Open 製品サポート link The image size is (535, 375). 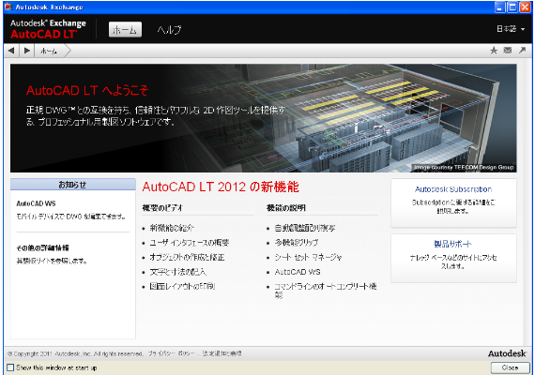[x=452, y=244]
